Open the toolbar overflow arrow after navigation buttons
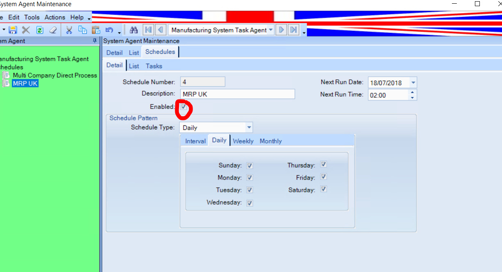 tap(304, 32)
